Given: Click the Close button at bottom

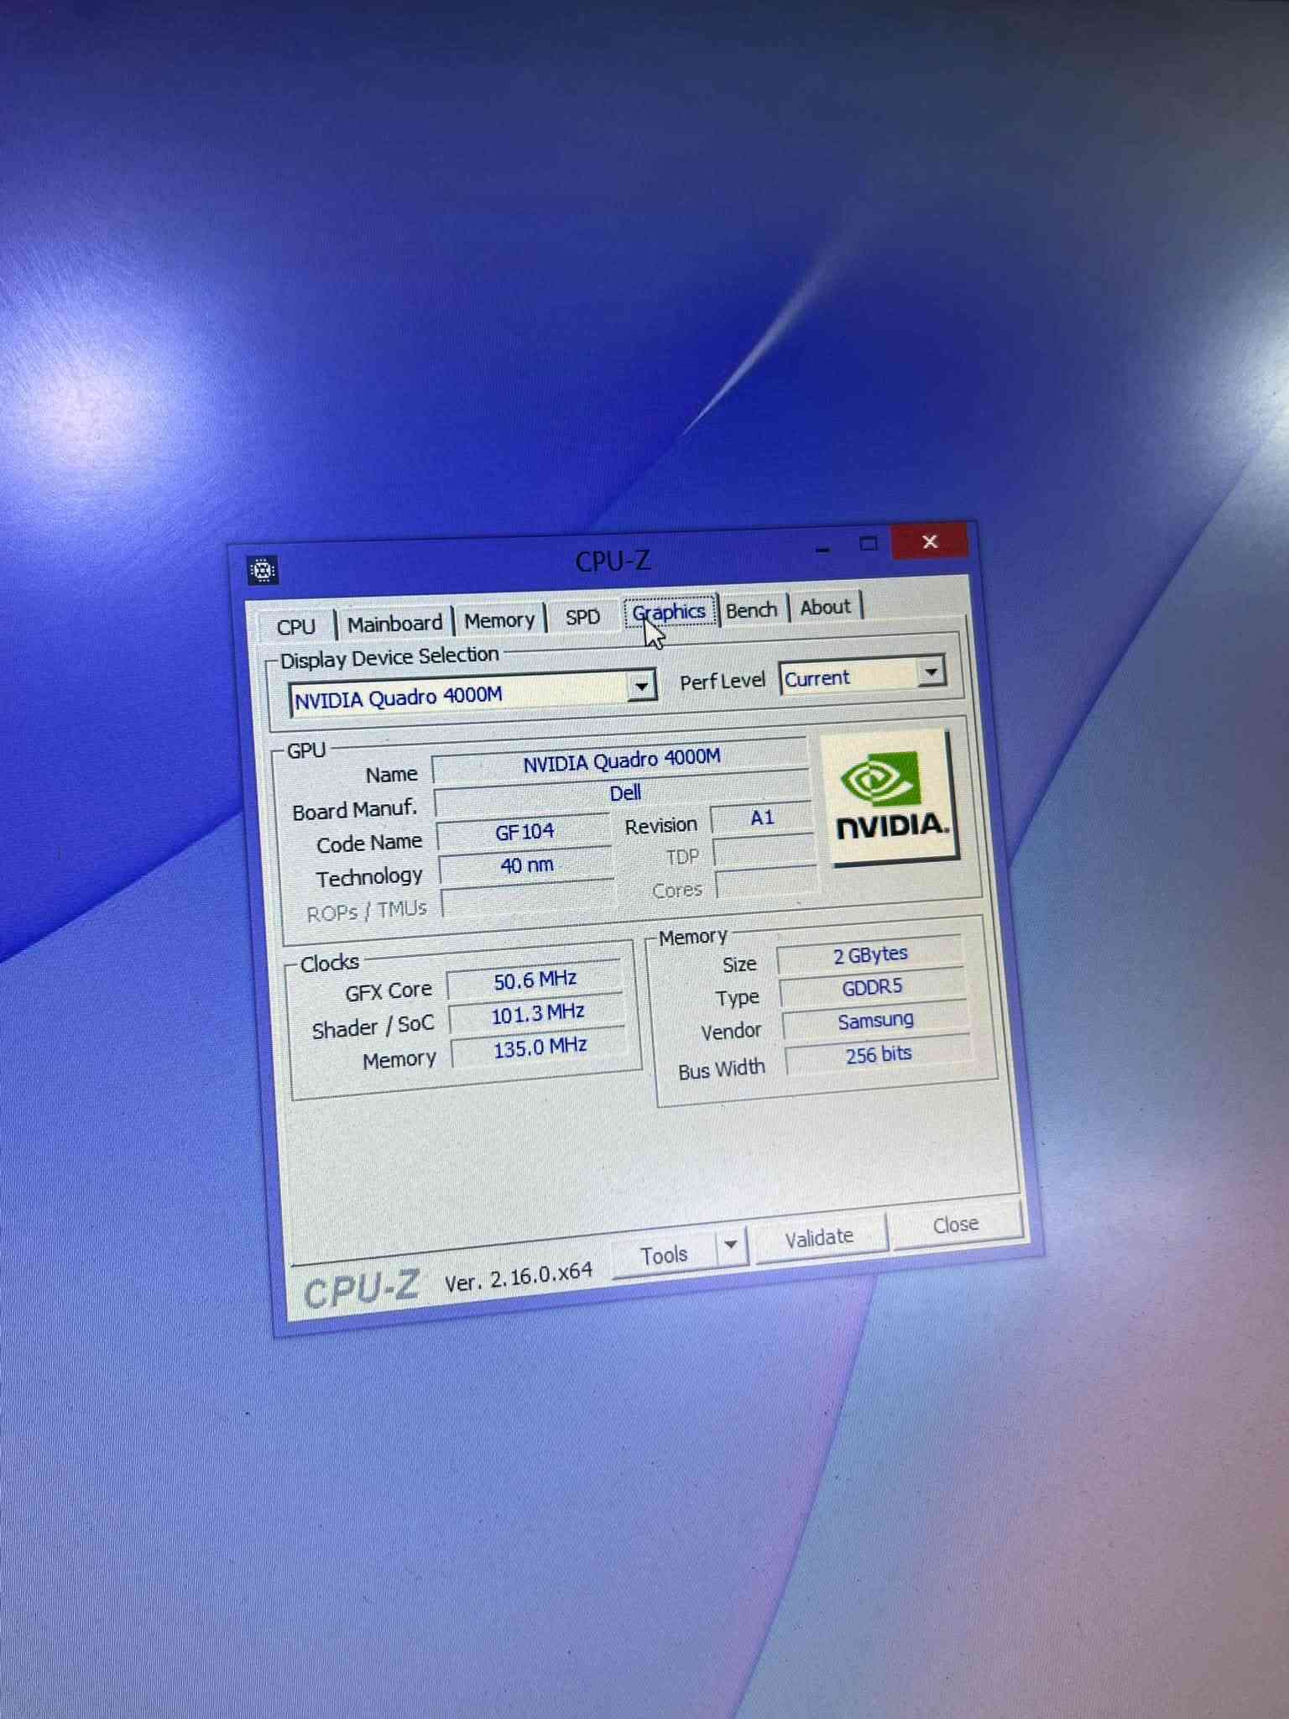Looking at the screenshot, I should coord(956,1225).
